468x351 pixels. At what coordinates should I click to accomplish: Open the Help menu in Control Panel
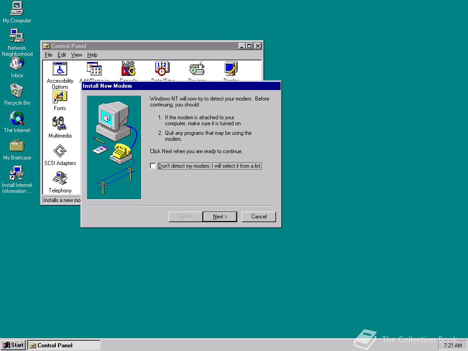pos(92,55)
